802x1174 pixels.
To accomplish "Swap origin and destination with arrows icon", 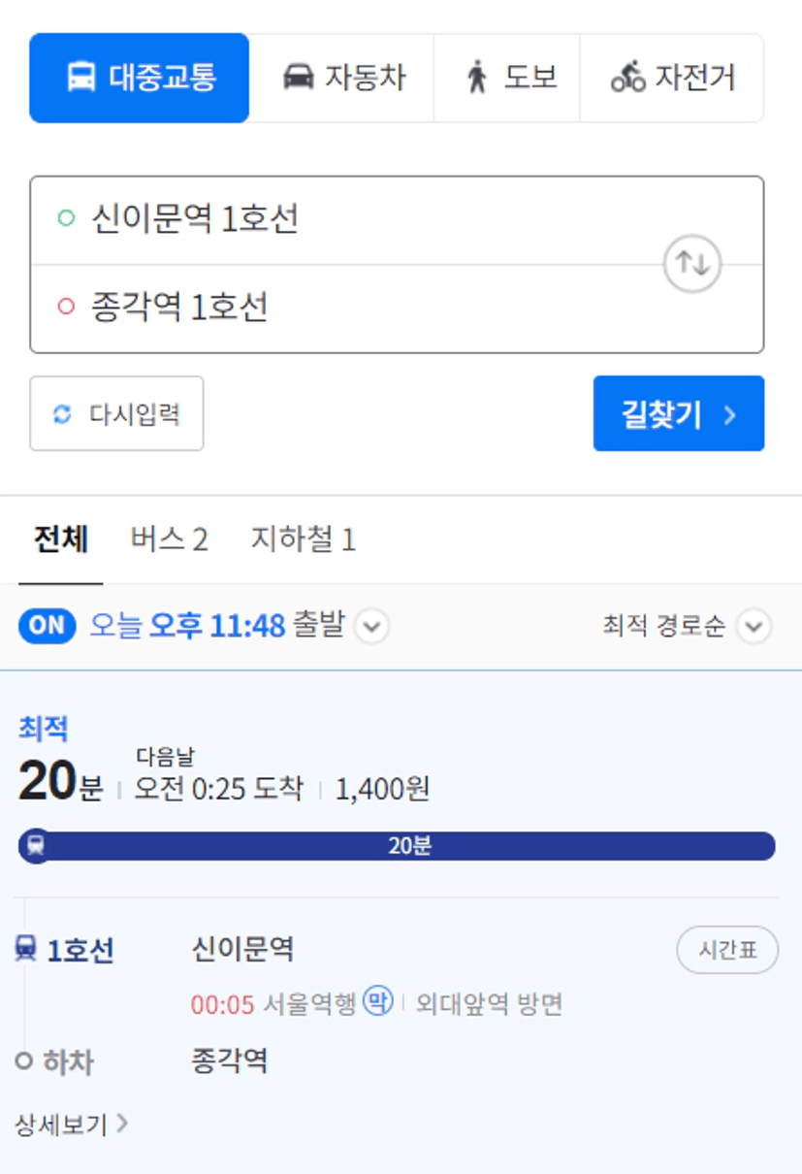I will click(x=692, y=263).
